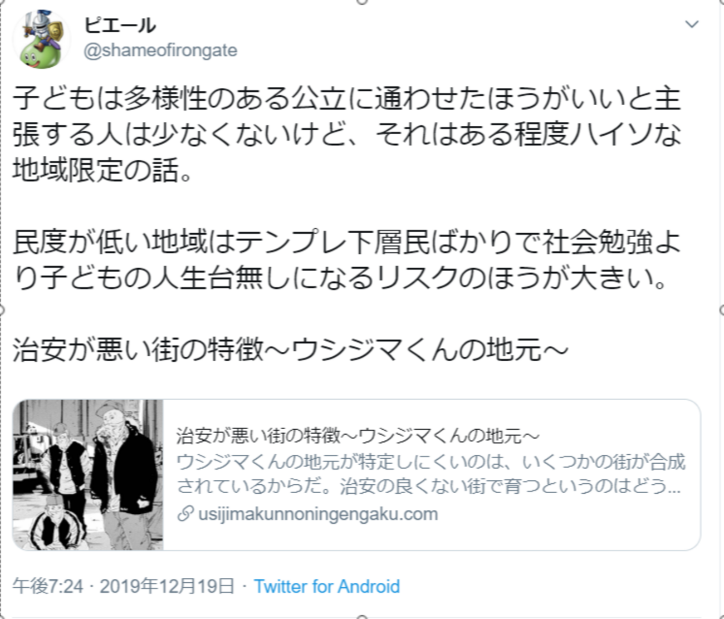Select the top center image resize handle

[x=362, y=2]
